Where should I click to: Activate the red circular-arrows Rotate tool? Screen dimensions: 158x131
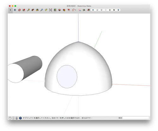20,10
